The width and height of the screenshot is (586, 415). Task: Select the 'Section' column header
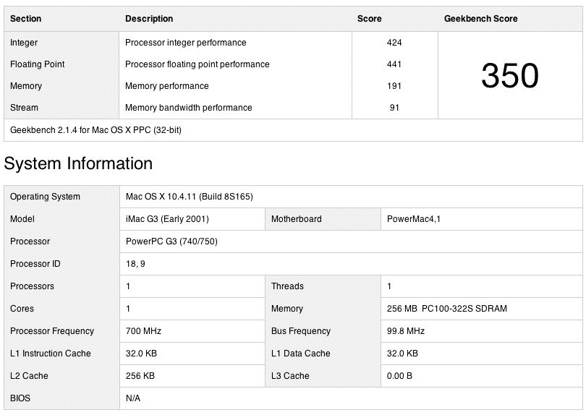click(25, 19)
